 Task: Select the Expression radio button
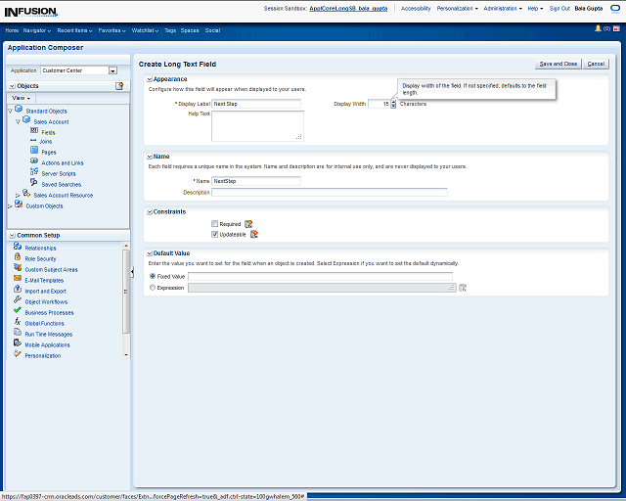[x=152, y=288]
